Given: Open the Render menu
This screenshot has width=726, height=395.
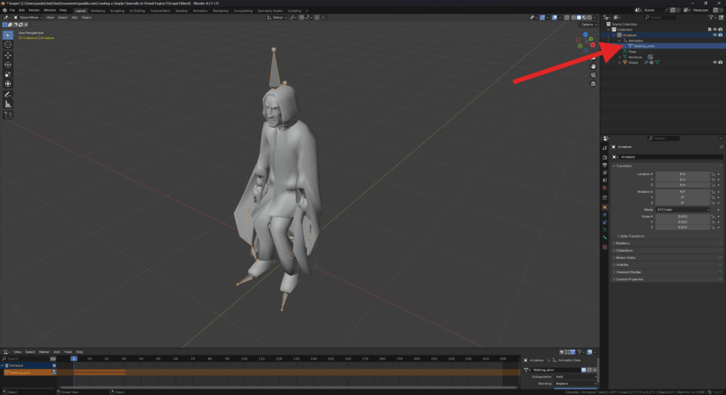Looking at the screenshot, I should coord(33,11).
